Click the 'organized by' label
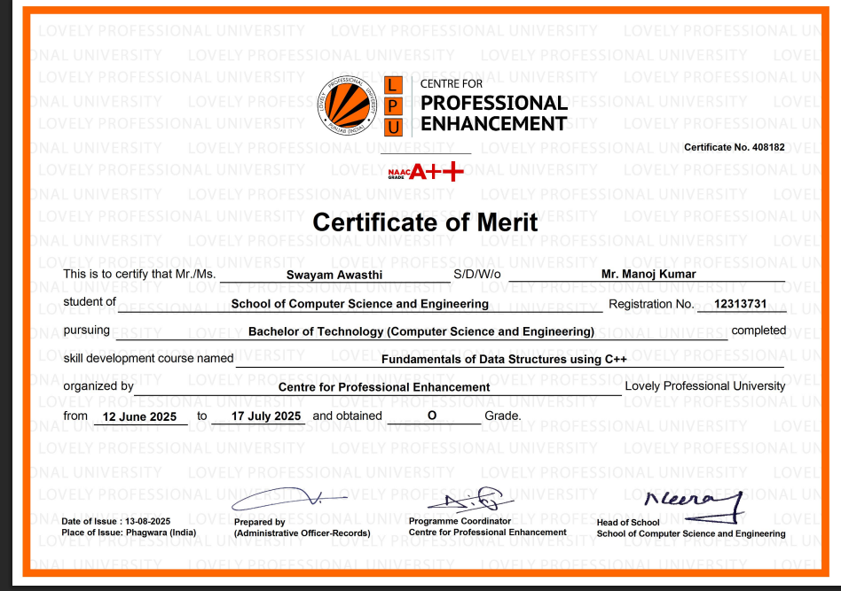 (x=98, y=386)
